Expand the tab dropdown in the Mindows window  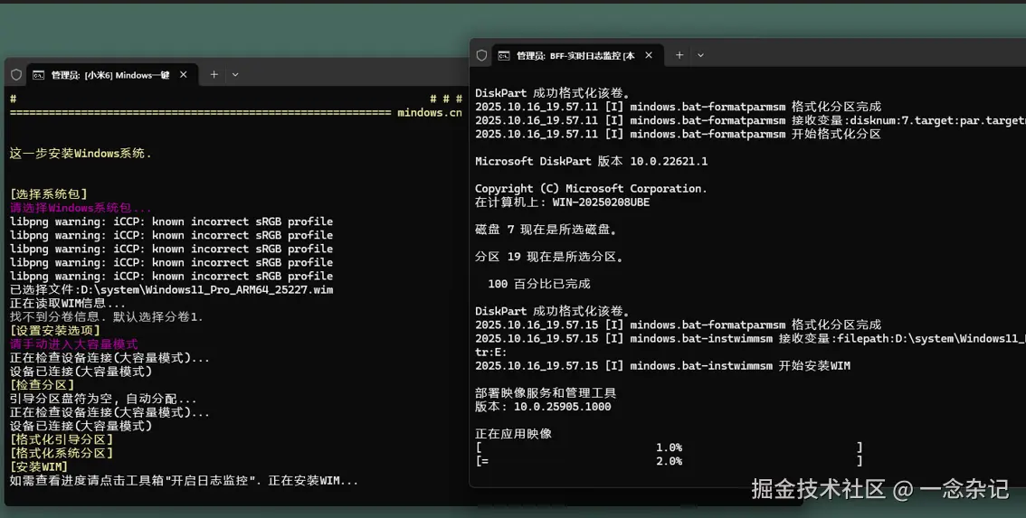(x=235, y=74)
